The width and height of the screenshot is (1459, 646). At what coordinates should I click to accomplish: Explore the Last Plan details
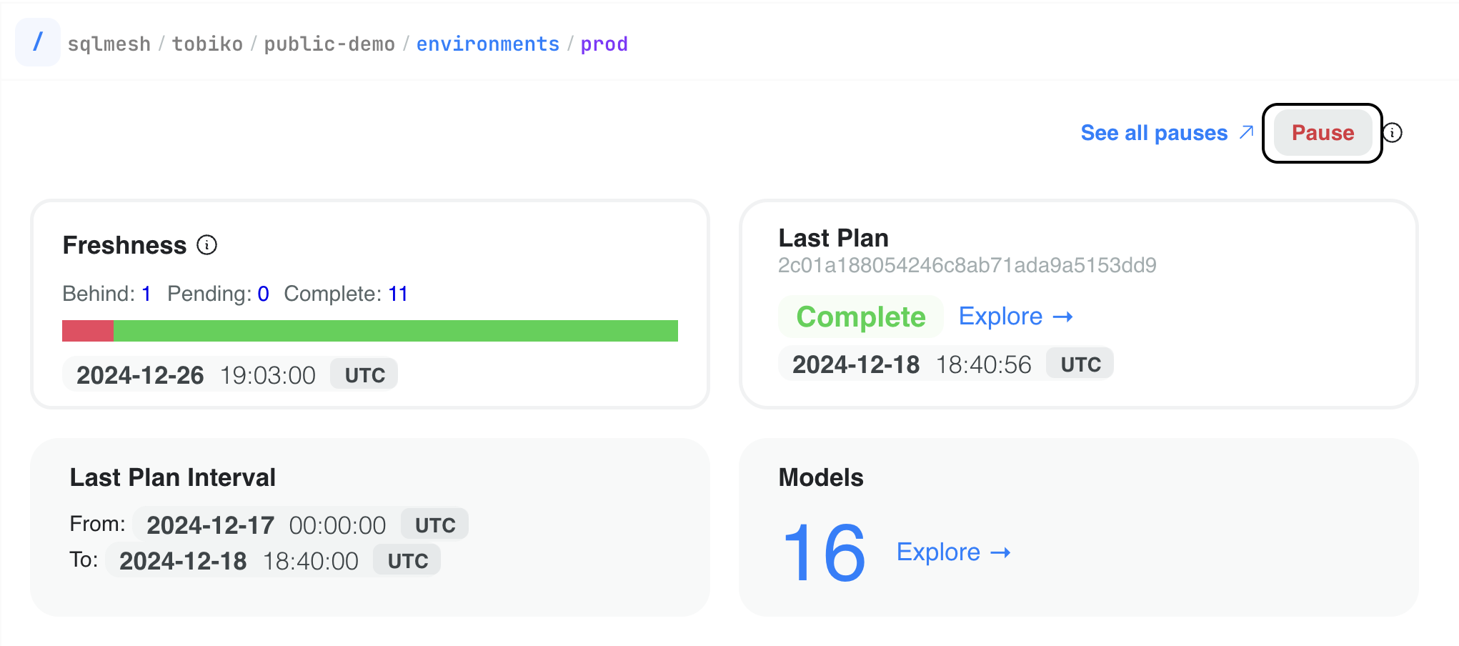pyautogui.click(x=1000, y=316)
